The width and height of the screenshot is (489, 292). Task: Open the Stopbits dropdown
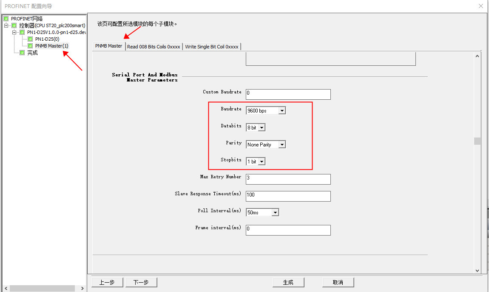[262, 162]
